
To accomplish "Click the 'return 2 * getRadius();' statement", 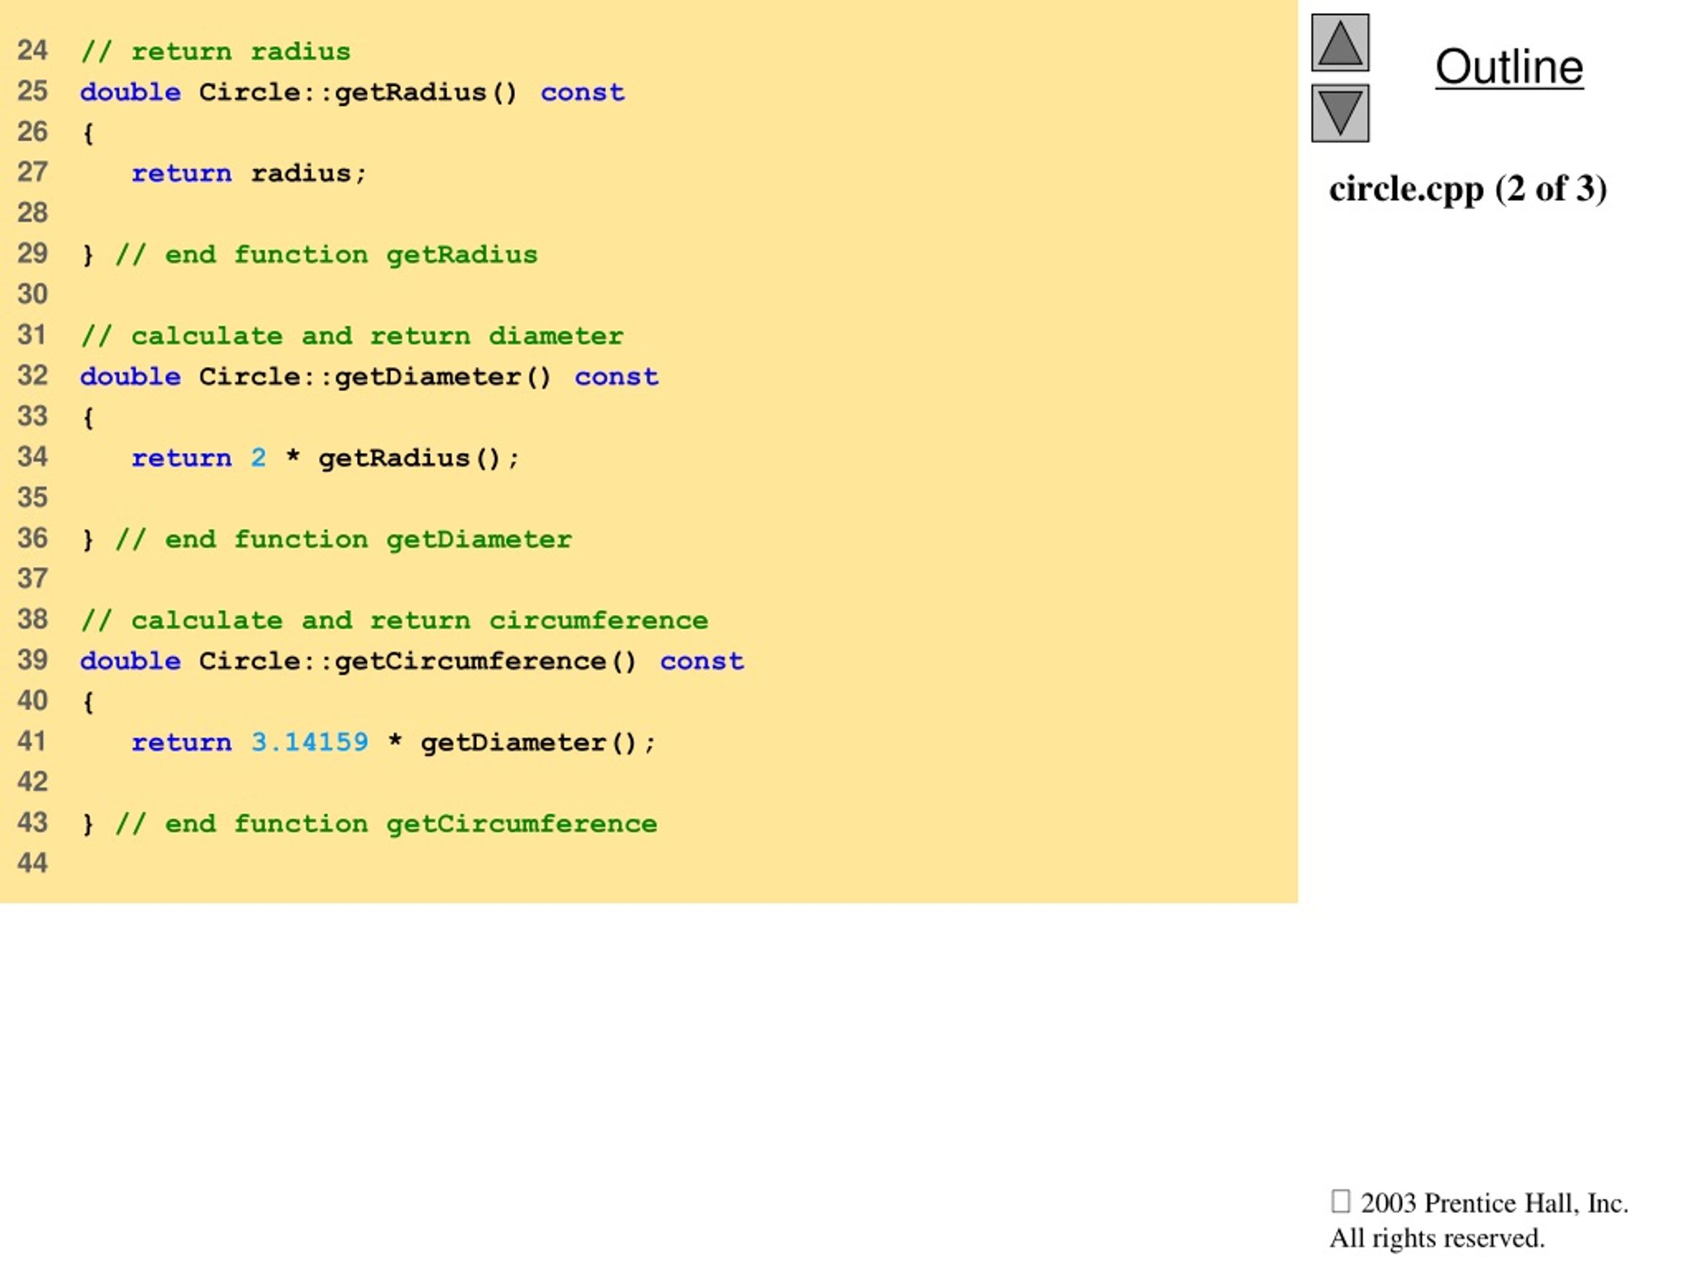I will (325, 458).
